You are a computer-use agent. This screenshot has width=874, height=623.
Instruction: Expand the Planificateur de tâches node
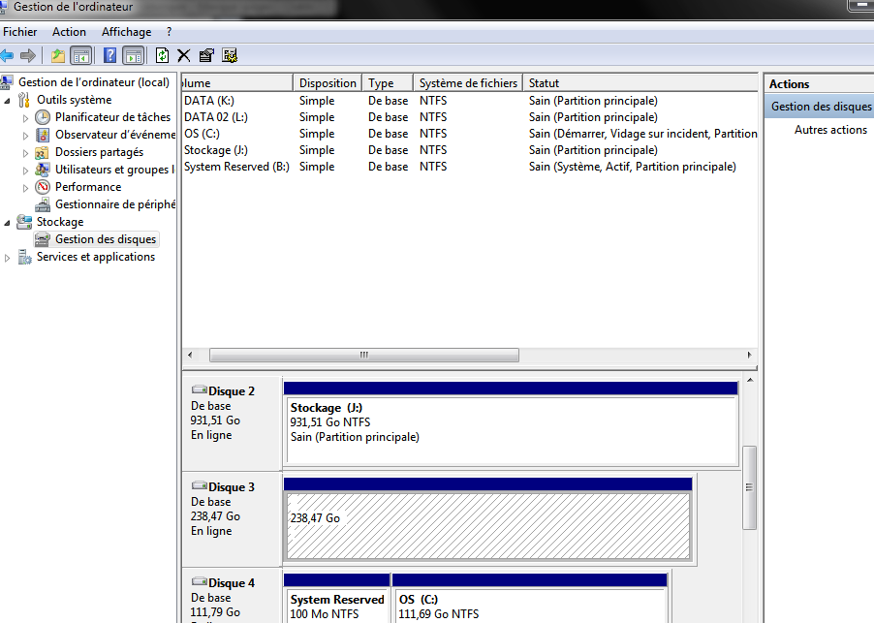click(x=26, y=117)
